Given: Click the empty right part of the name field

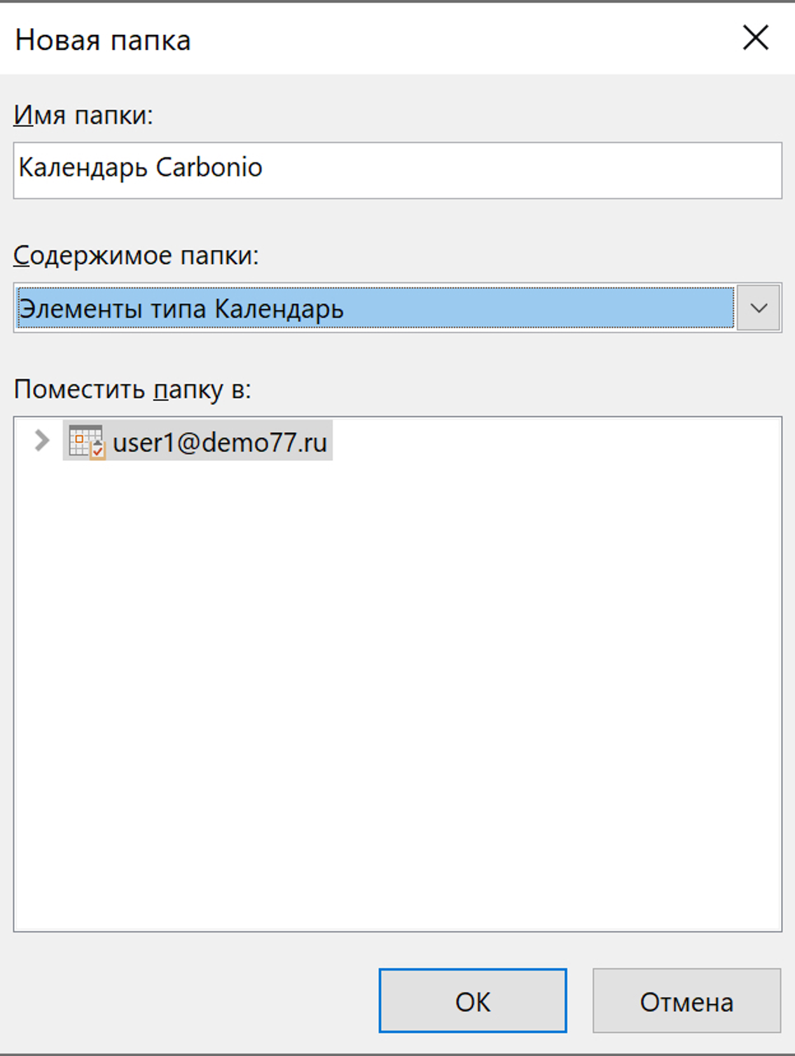Looking at the screenshot, I should click(572, 170).
